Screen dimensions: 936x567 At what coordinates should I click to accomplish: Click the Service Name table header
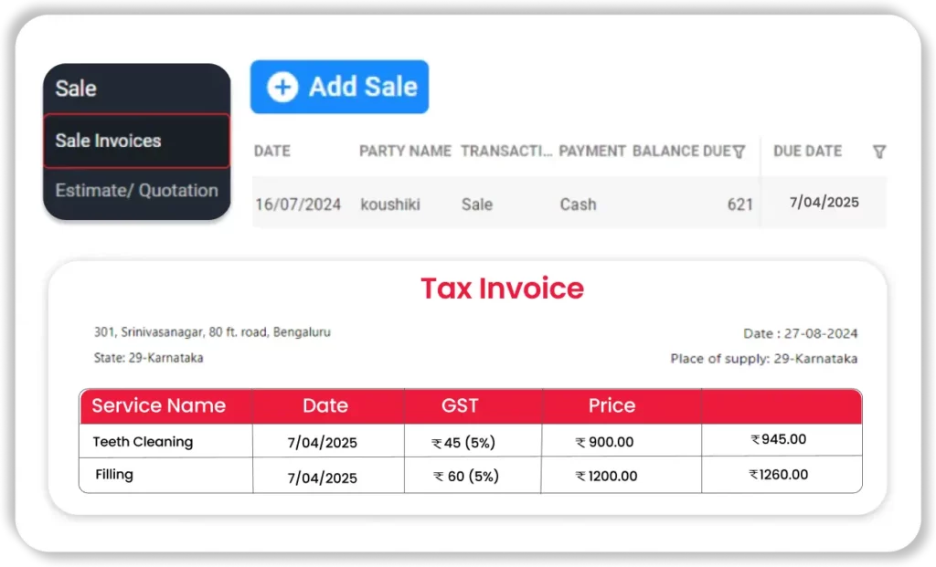(158, 406)
